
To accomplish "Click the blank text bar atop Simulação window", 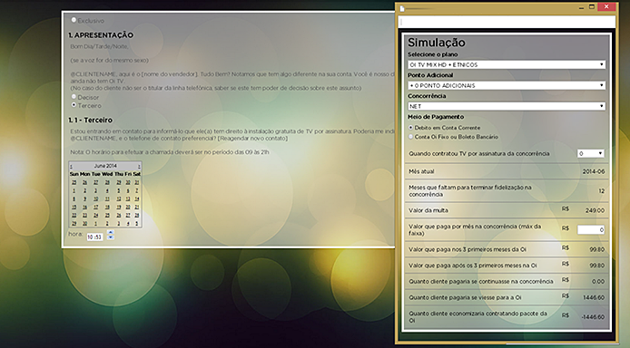I will click(x=507, y=22).
